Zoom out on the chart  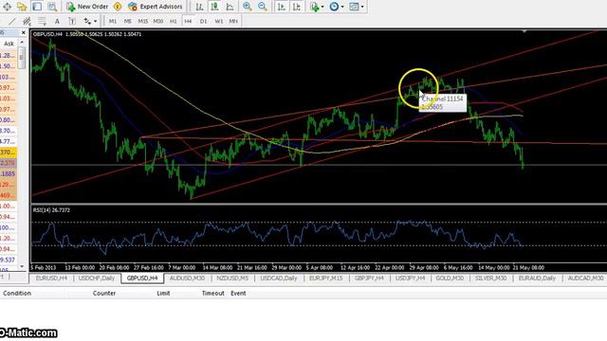[262, 7]
